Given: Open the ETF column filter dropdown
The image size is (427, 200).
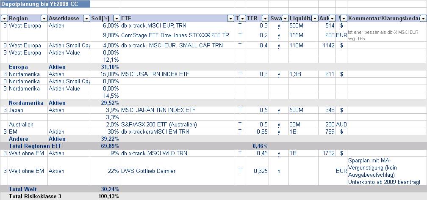Looking at the screenshot, I should (x=230, y=19).
